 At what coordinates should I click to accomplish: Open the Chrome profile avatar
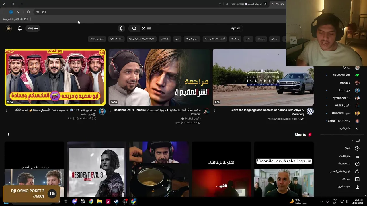pos(11,12)
